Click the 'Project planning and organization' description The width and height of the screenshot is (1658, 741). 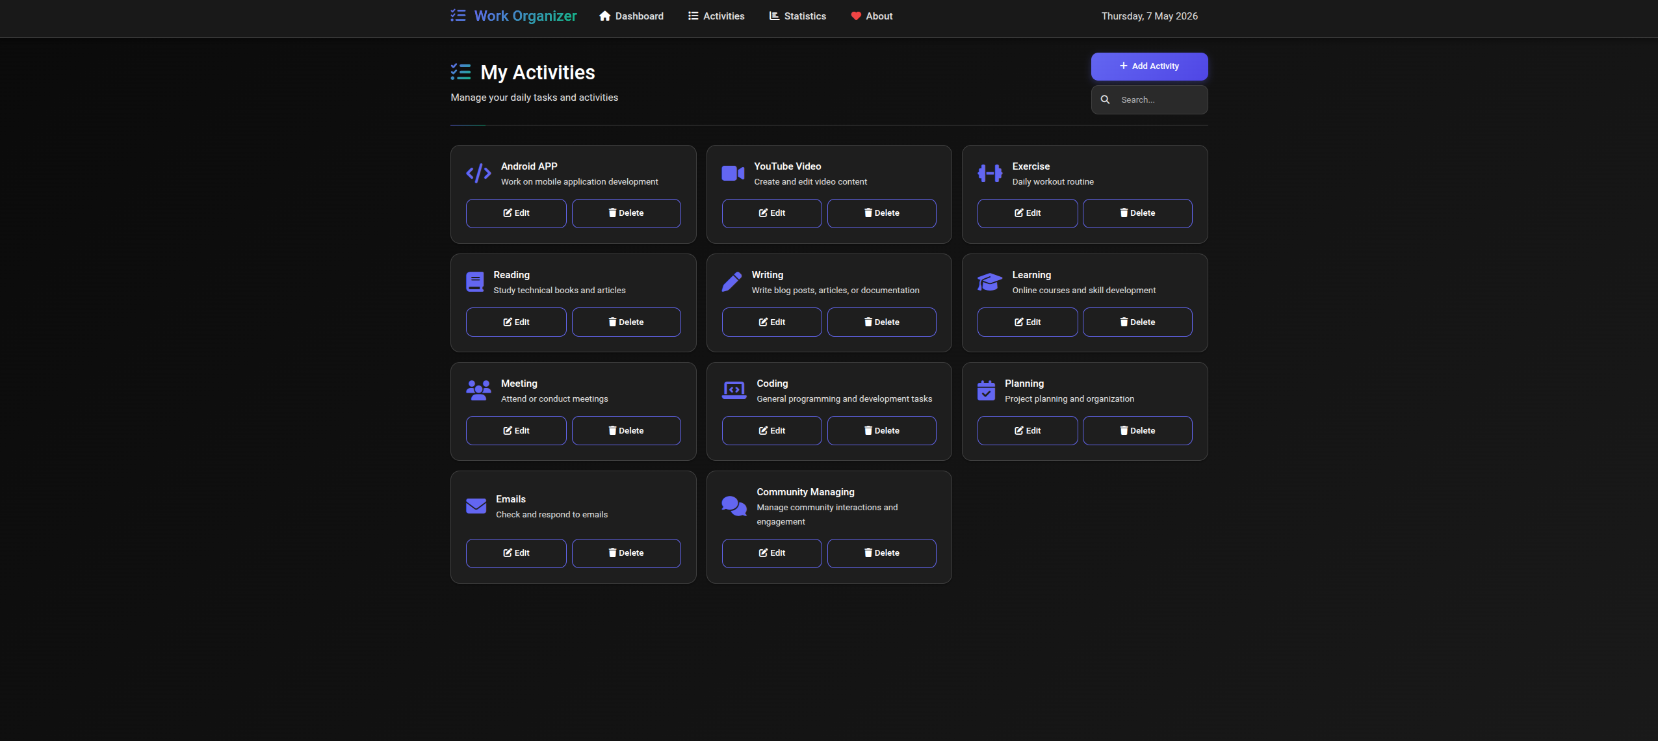(x=1069, y=399)
